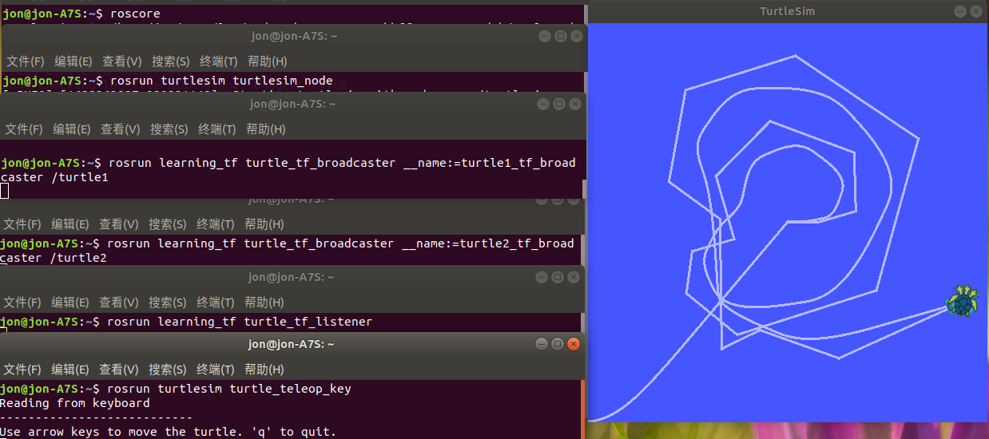Open 终端(T) menu in turtle_tf_listener terminal
The width and height of the screenshot is (989, 439).
tap(216, 303)
